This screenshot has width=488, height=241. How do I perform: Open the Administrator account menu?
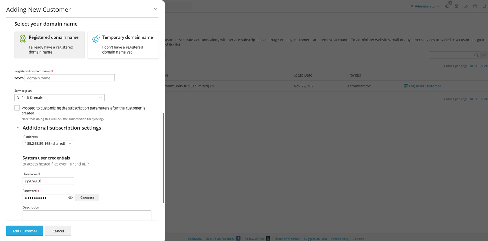pyautogui.click(x=425, y=6)
